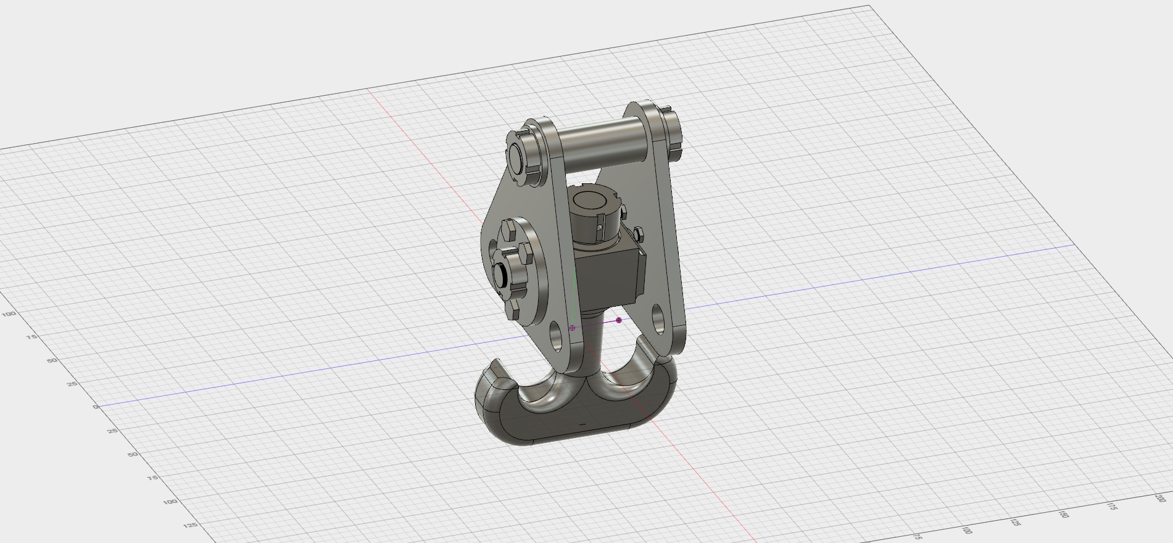Viewport: 1173px width, 543px height.
Task: Click the 200 grid axis label
Action: point(1160,498)
